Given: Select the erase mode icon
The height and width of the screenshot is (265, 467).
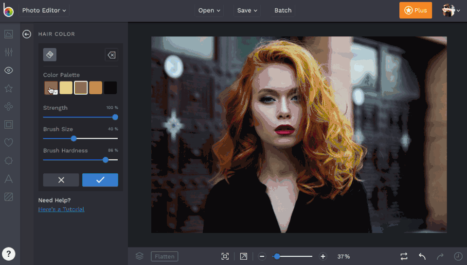Looking at the screenshot, I should (111, 55).
